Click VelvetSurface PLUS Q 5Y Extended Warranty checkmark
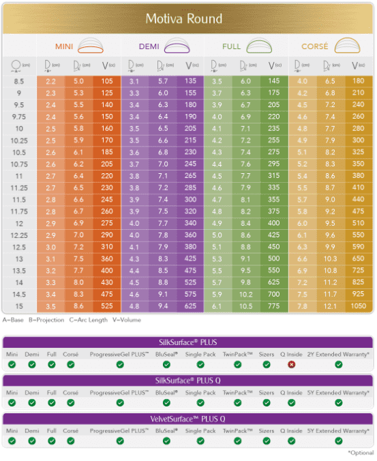377x461 pixels. tap(339, 441)
